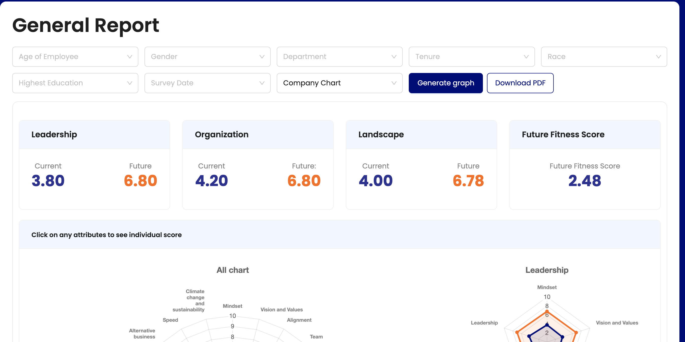Click chevron arrow in Race dropdown
The height and width of the screenshot is (342, 685).
(658, 56)
